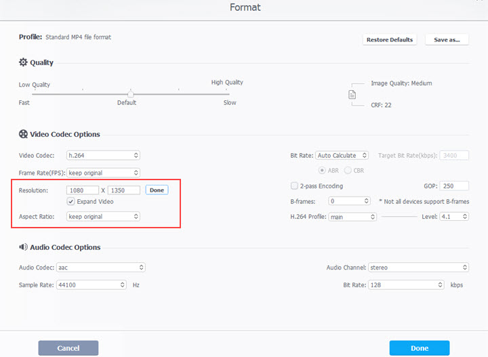488x357 pixels.
Task: Click the quality slider handle at Default
Action: pos(130,93)
